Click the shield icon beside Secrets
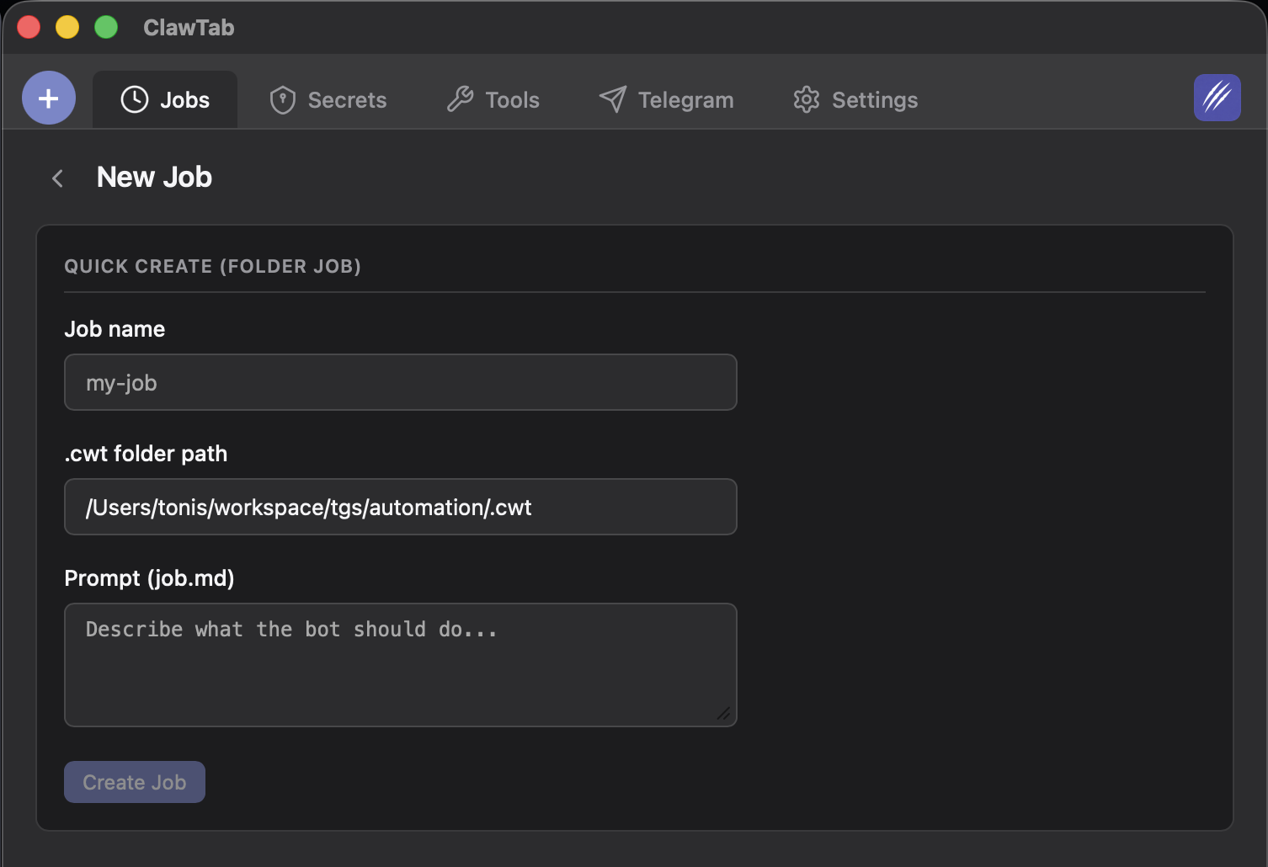The height and width of the screenshot is (867, 1268). pyautogui.click(x=283, y=99)
